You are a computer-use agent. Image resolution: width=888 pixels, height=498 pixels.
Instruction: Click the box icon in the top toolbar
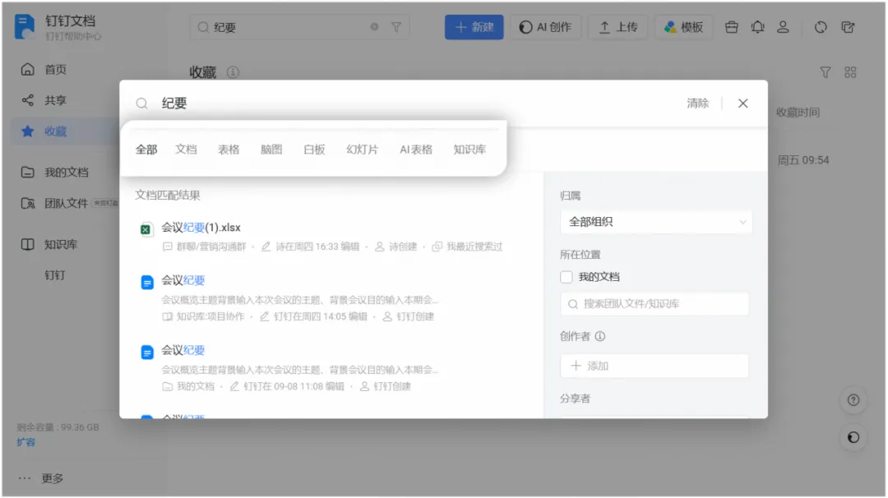[x=731, y=27]
